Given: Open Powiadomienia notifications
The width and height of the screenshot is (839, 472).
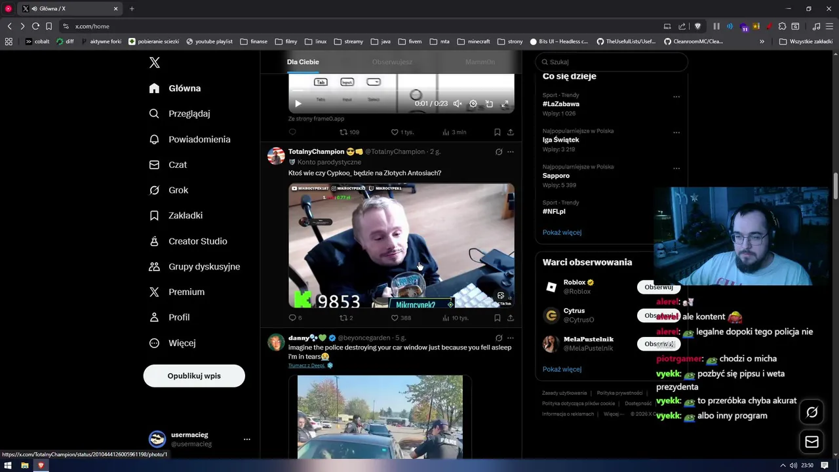Looking at the screenshot, I should tap(190, 140).
